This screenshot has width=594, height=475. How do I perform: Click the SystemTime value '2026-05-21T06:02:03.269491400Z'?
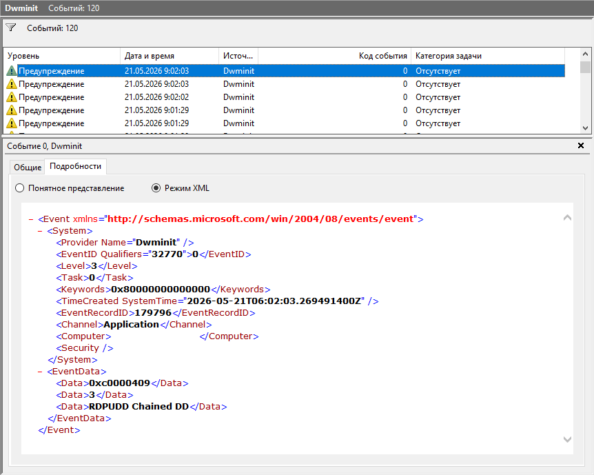point(274,301)
